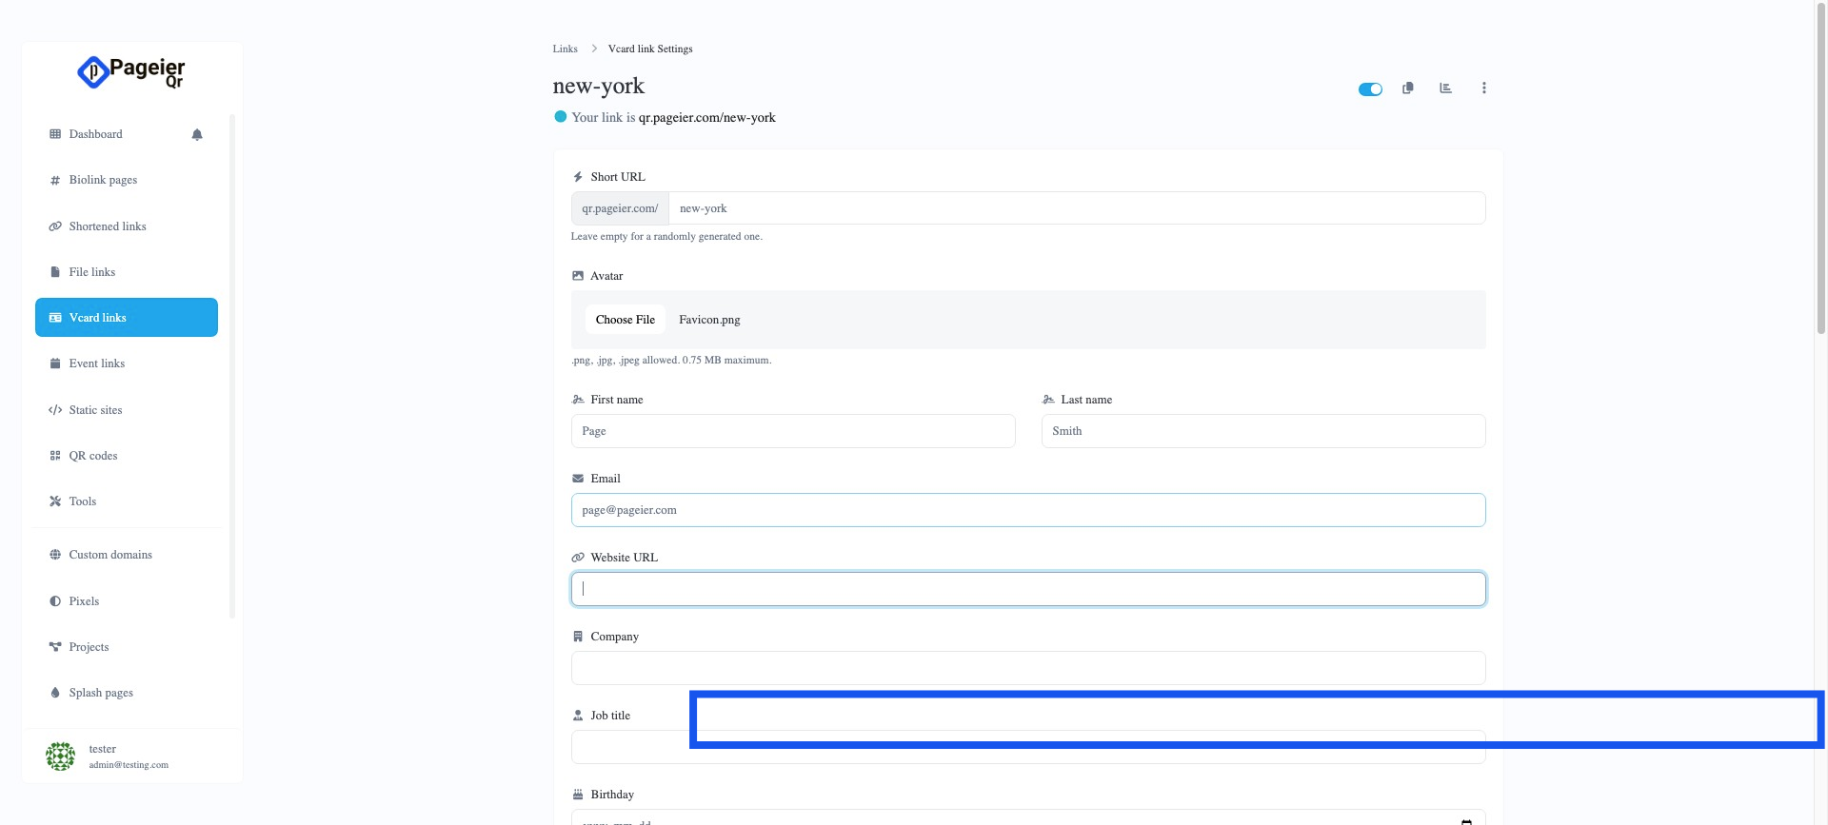Toggle the new-york link enabled switch
Viewport: 1828px width, 825px height.
point(1370,89)
